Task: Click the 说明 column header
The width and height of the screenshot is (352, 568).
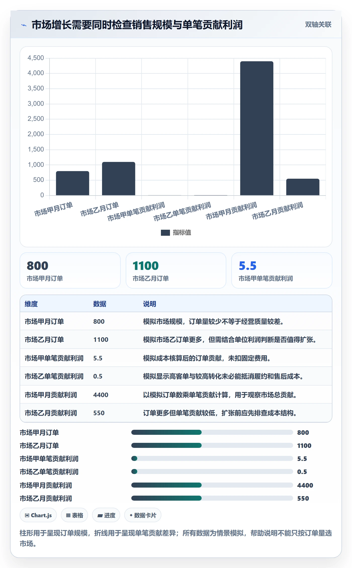Action: coord(150,304)
